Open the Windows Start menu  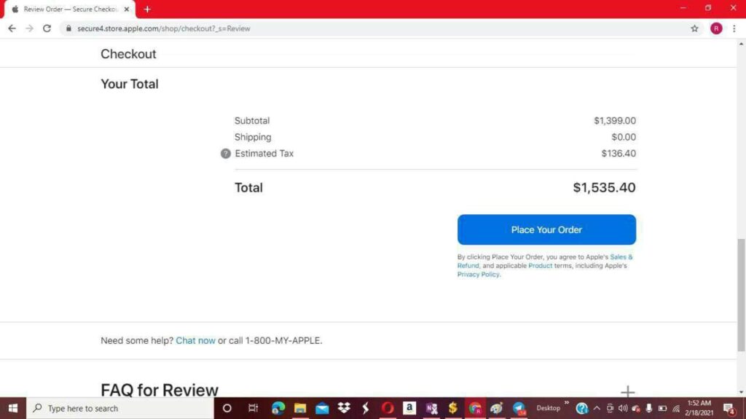pyautogui.click(x=13, y=408)
